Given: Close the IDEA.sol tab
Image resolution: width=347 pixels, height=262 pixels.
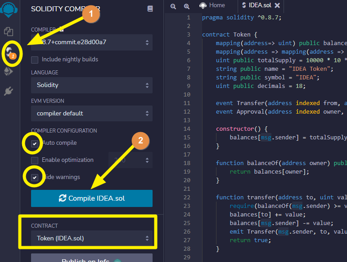Looking at the screenshot, I should (277, 5).
